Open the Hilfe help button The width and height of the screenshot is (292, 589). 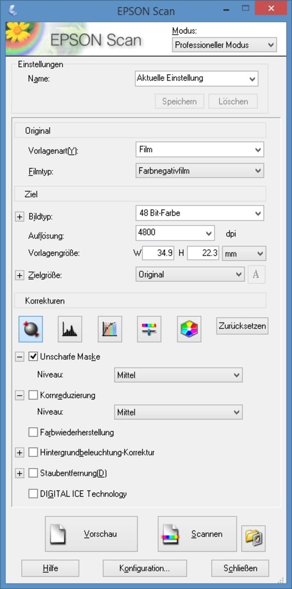50,568
